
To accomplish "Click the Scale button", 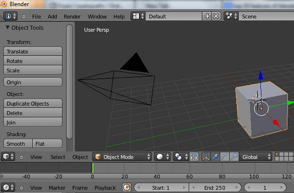I will click(33, 70).
